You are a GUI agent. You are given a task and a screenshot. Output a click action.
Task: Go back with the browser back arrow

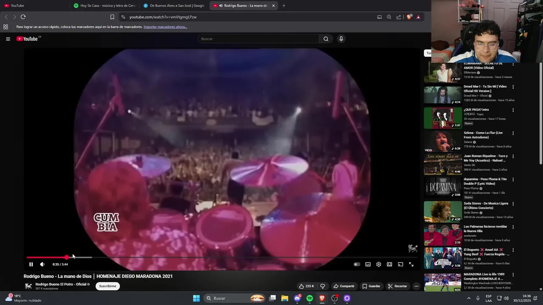coord(6,17)
